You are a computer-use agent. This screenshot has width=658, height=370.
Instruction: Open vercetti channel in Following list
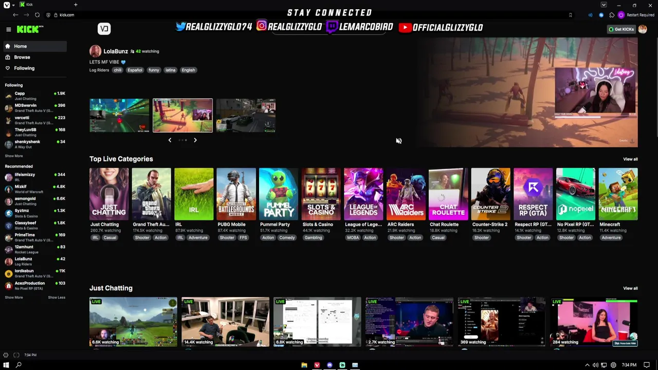[x=35, y=120]
